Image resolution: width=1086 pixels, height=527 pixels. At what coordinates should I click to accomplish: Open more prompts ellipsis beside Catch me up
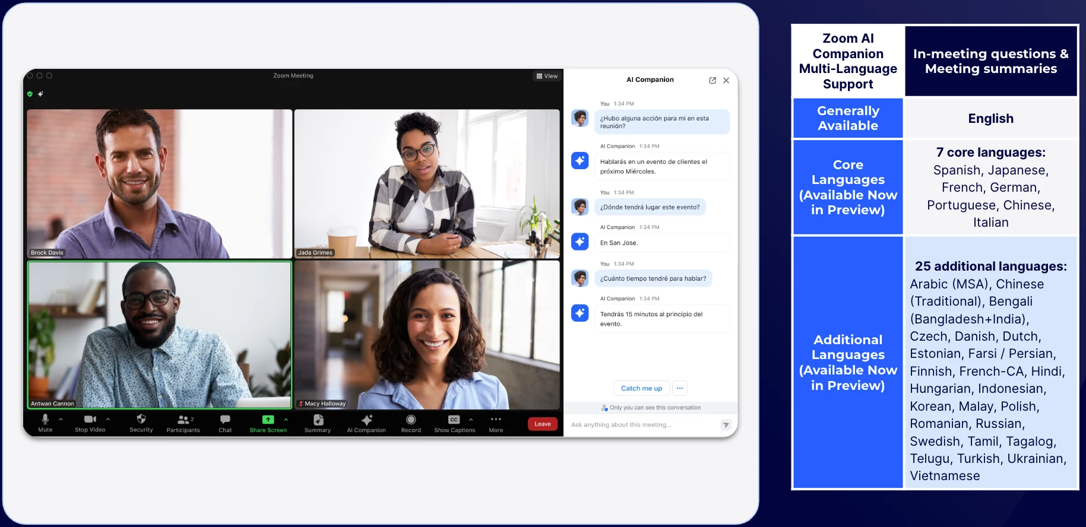coord(680,388)
